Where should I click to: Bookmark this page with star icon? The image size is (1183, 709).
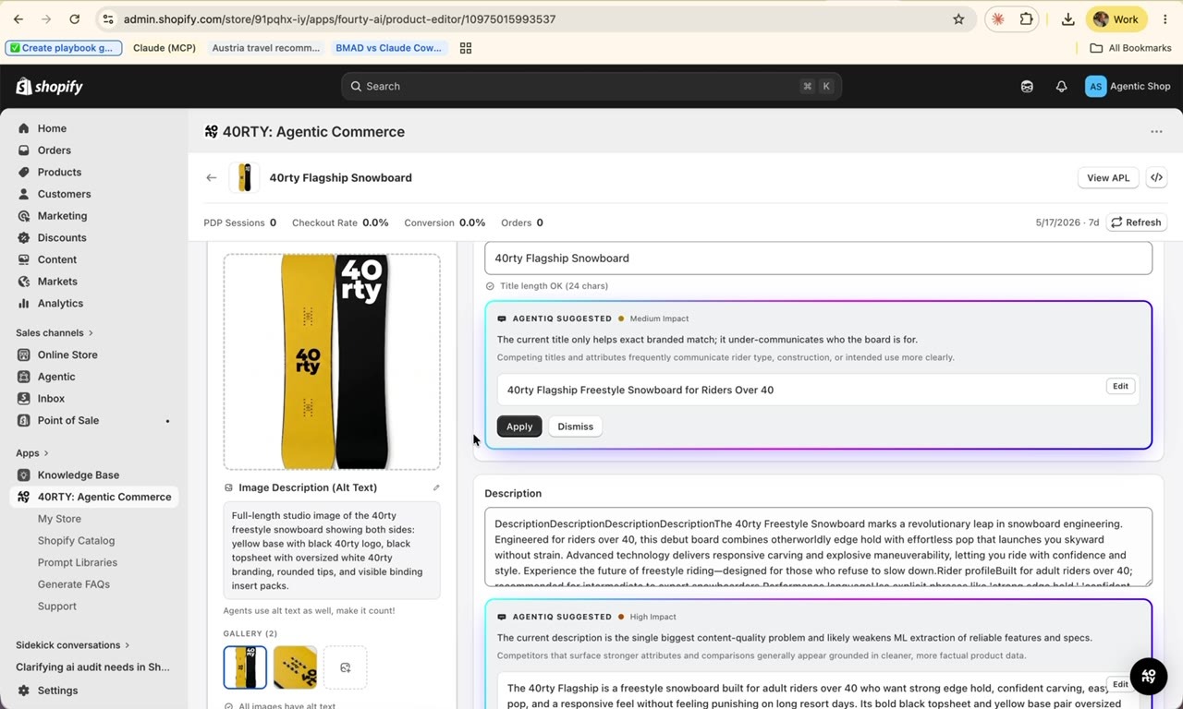click(x=958, y=18)
